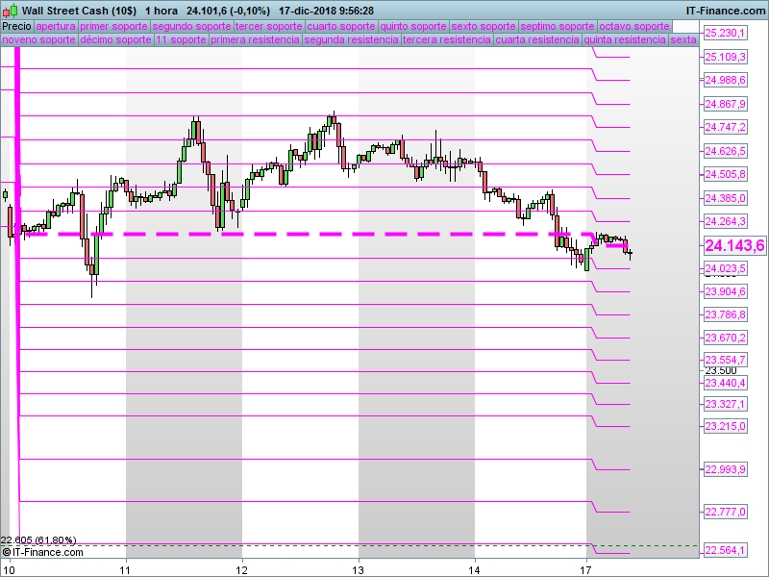Click the 17-dic-2018 9:56:28 timestamp

[x=326, y=11]
